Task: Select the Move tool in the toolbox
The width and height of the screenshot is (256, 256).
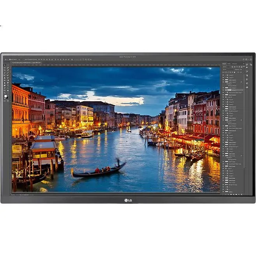Action: [x=5, y=65]
